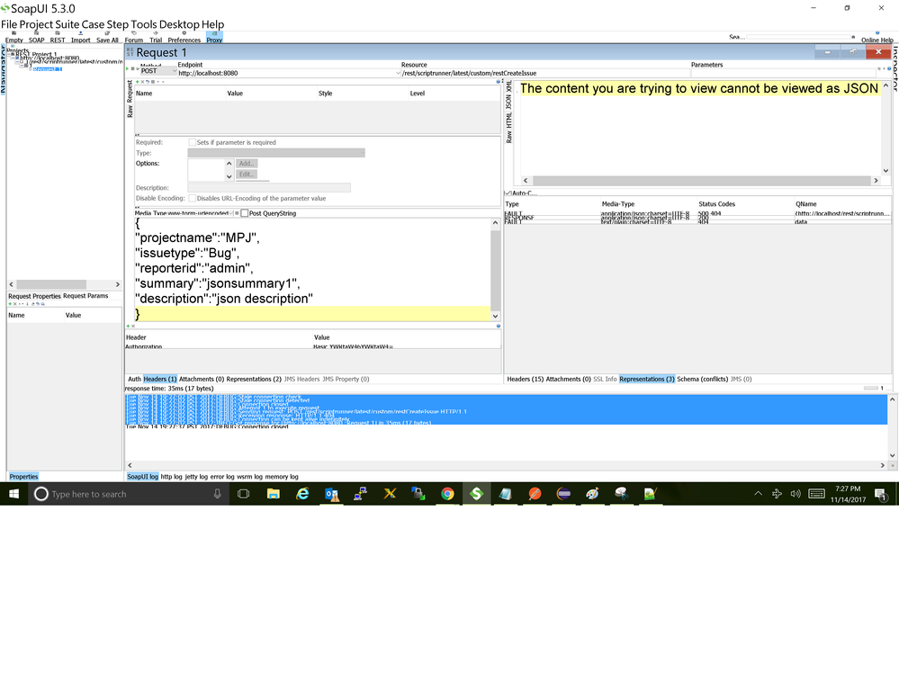Open Internet Explorer from the taskbar
Image resolution: width=899 pixels, height=699 pixels.
302,494
